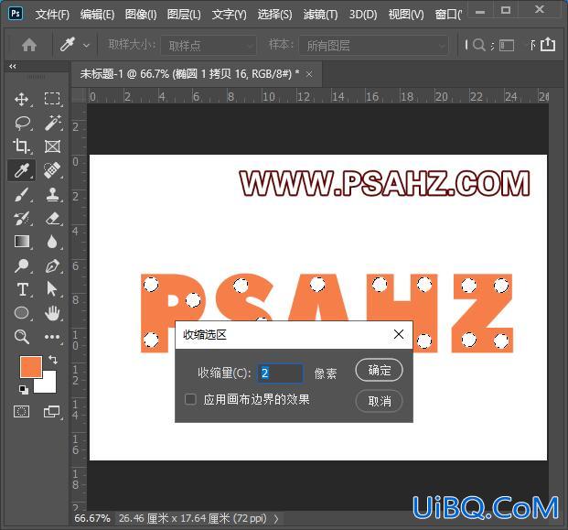Select the Lasso tool

pos(23,123)
